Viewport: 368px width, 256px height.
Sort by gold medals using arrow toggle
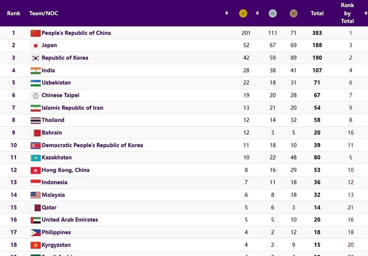click(257, 13)
